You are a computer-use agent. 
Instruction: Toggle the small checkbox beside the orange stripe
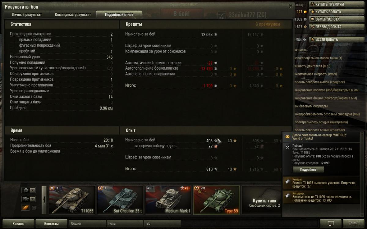pos(34,208)
